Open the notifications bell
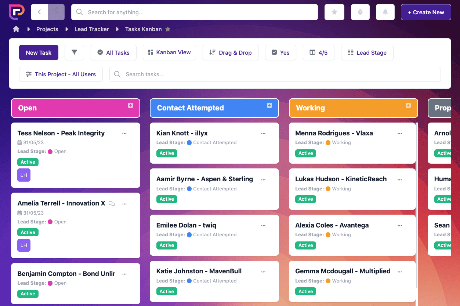The height and width of the screenshot is (306, 460). [x=385, y=12]
